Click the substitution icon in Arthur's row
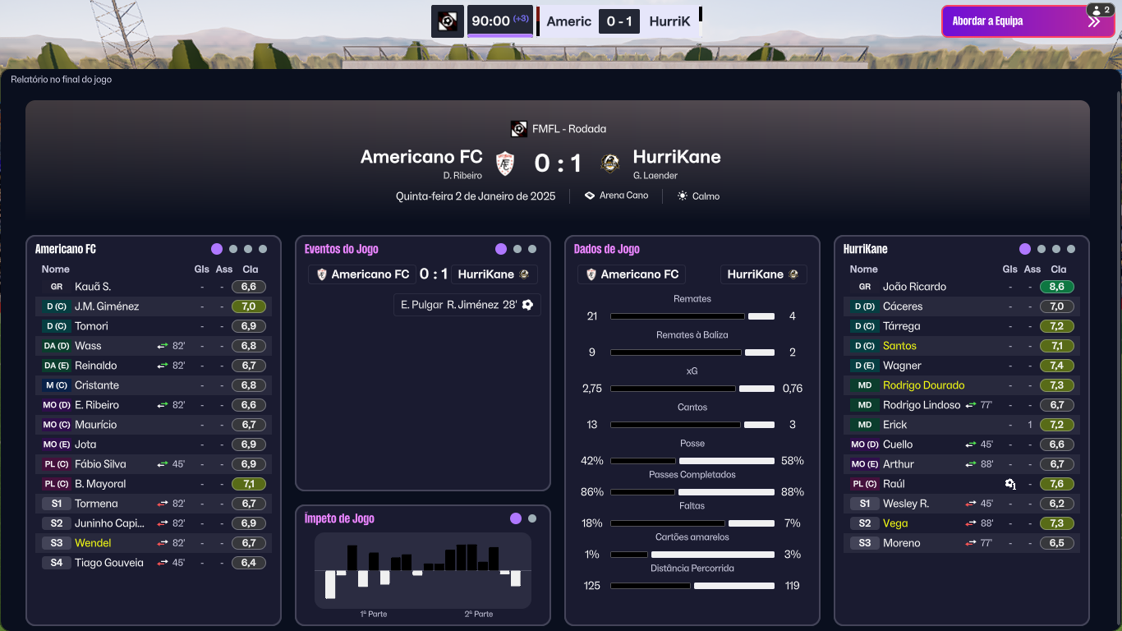The image size is (1122, 631). coord(971,464)
